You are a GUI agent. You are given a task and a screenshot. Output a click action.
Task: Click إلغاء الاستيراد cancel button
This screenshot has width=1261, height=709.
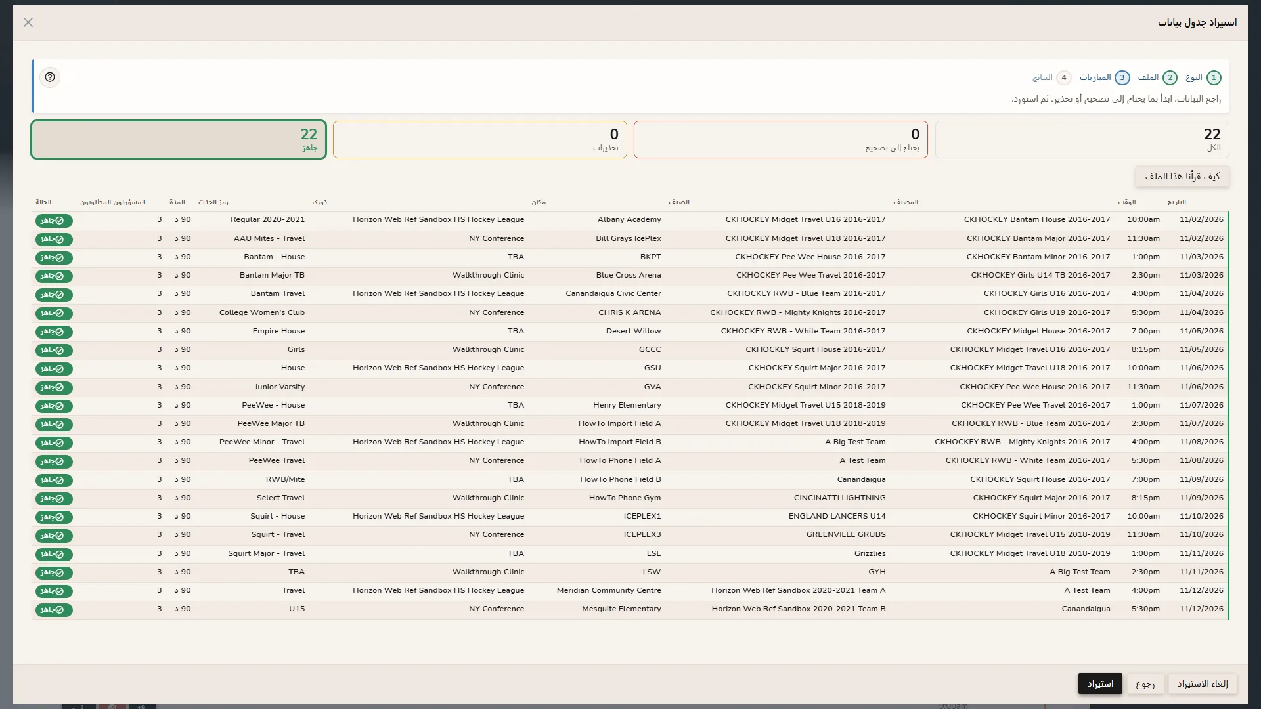pos(1203,683)
